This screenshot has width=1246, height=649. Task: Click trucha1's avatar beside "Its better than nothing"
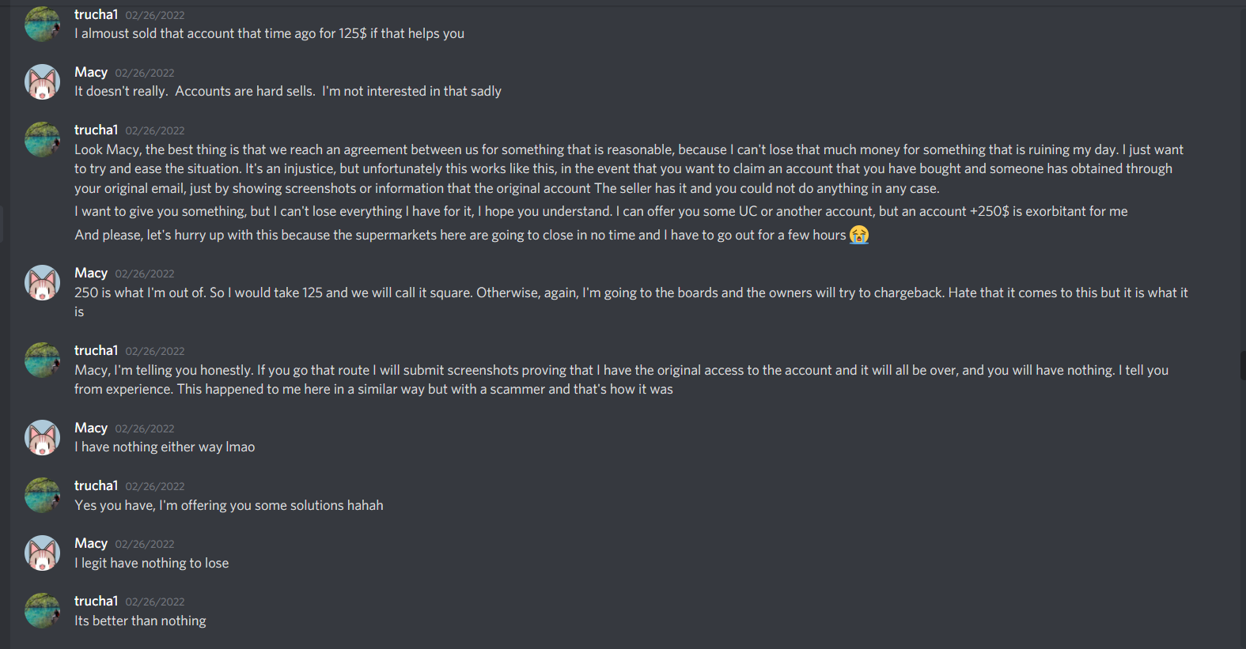pyautogui.click(x=43, y=611)
